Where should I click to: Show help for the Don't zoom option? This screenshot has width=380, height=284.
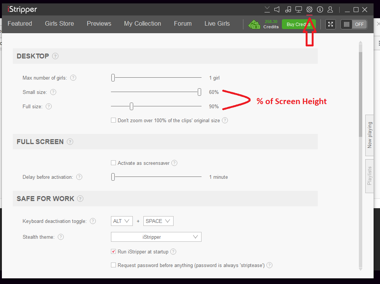coord(225,120)
